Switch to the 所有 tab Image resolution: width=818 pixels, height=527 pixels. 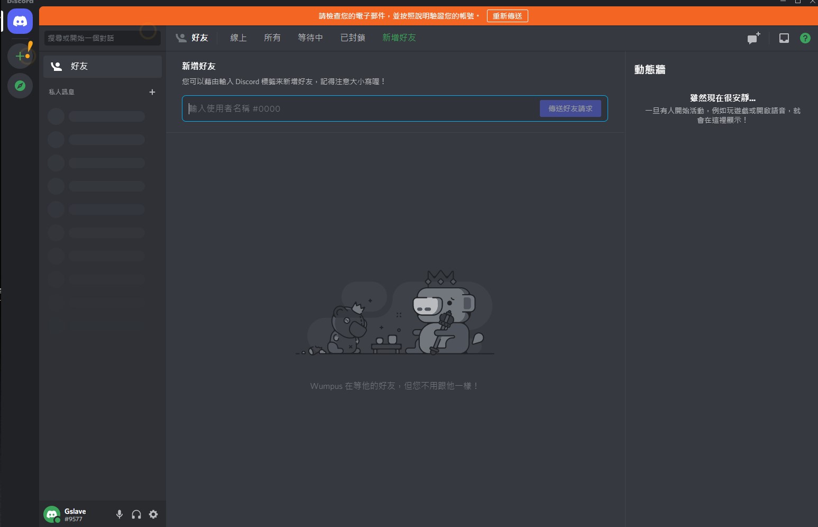tap(272, 38)
